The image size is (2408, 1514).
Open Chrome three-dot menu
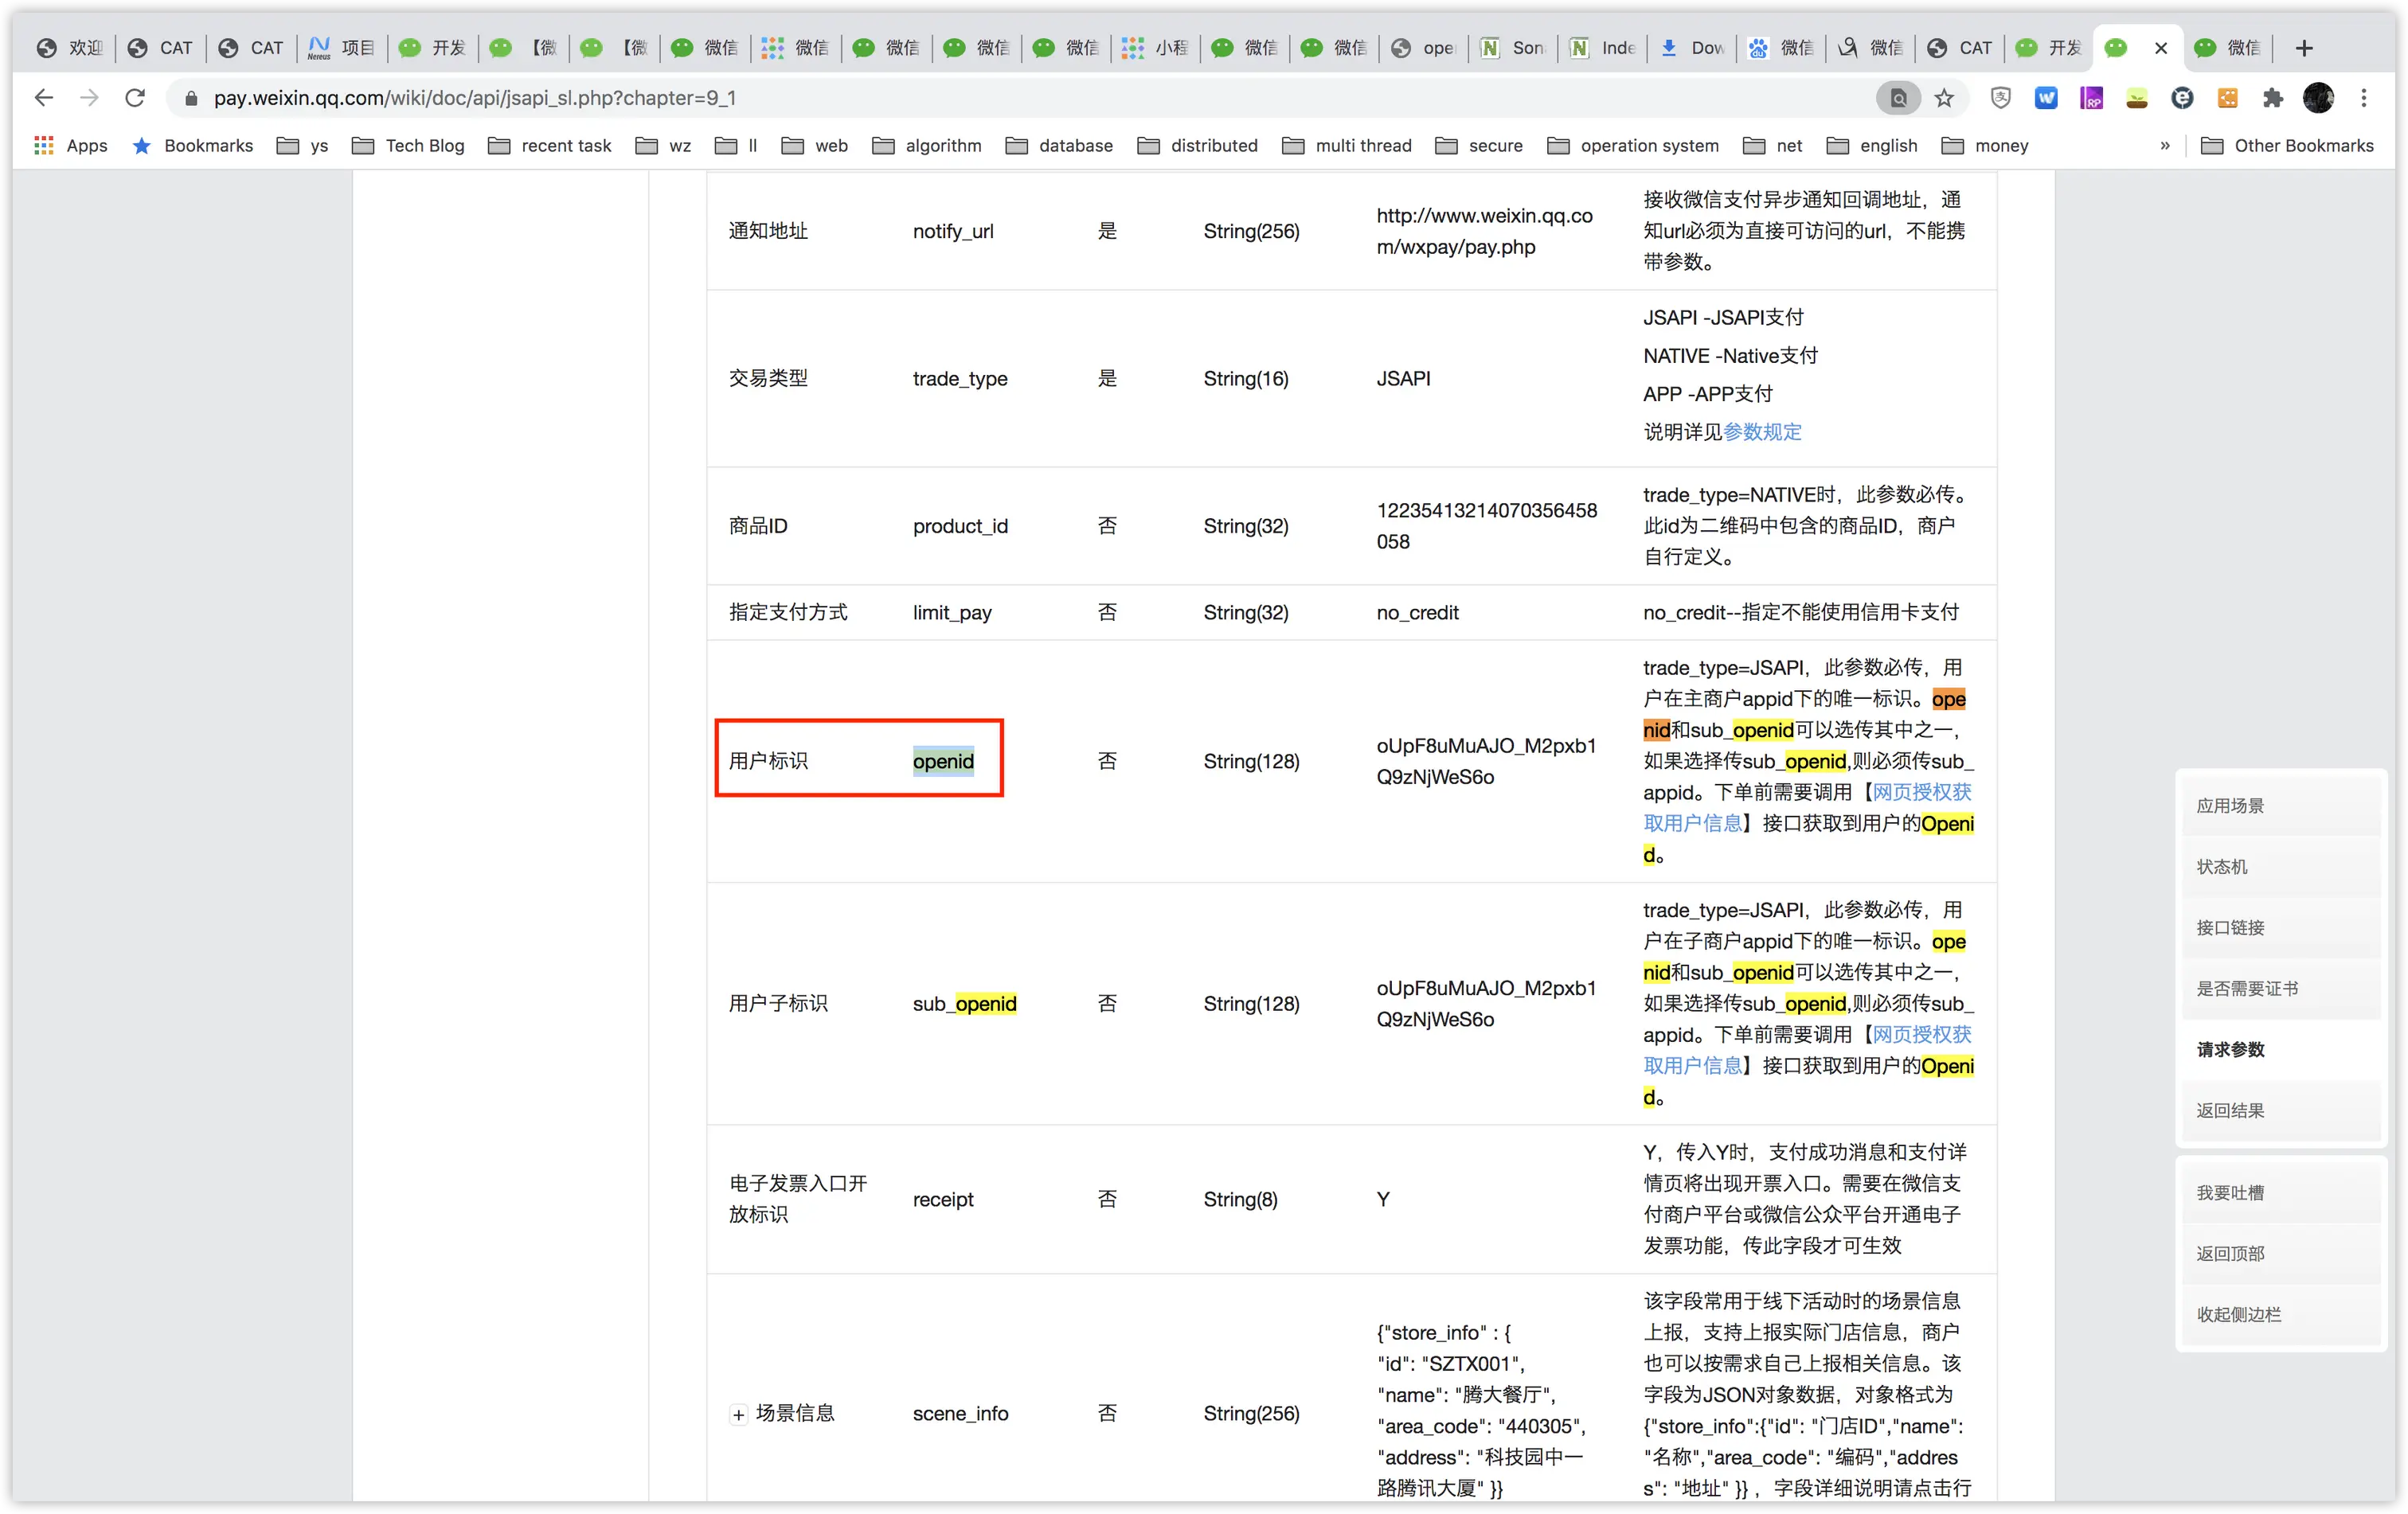click(x=2364, y=98)
